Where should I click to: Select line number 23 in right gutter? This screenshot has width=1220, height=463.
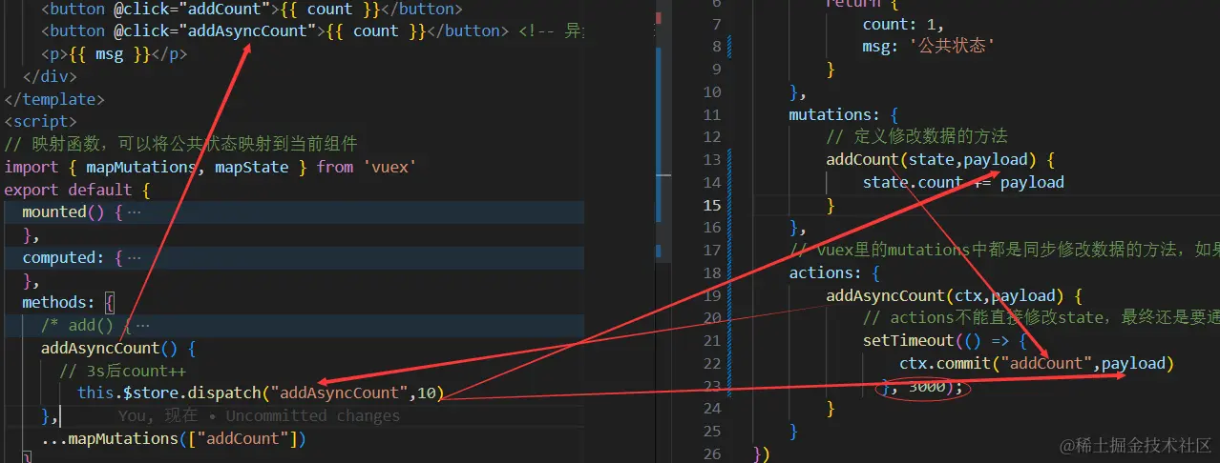pyautogui.click(x=712, y=386)
